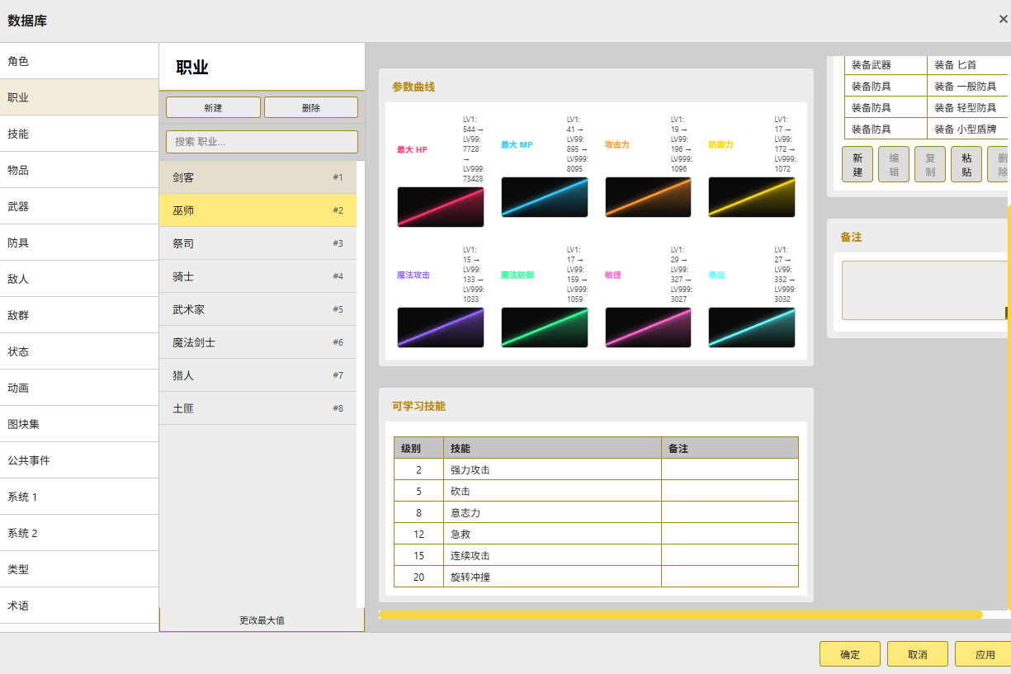Open the 敌群 category
The image size is (1011, 674).
pyautogui.click(x=79, y=315)
